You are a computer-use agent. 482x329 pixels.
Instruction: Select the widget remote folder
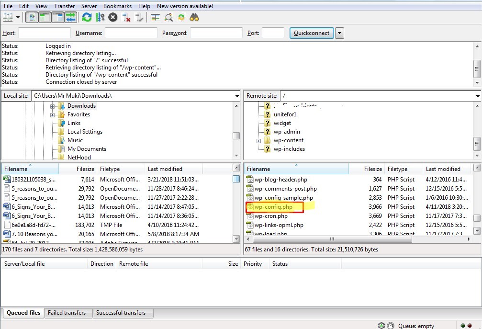pos(282,123)
